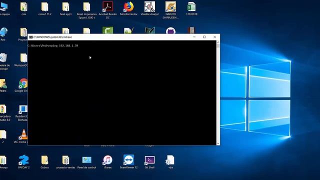Close the cmd.exe window
The height and width of the screenshot is (180, 320).
[x=214, y=37]
